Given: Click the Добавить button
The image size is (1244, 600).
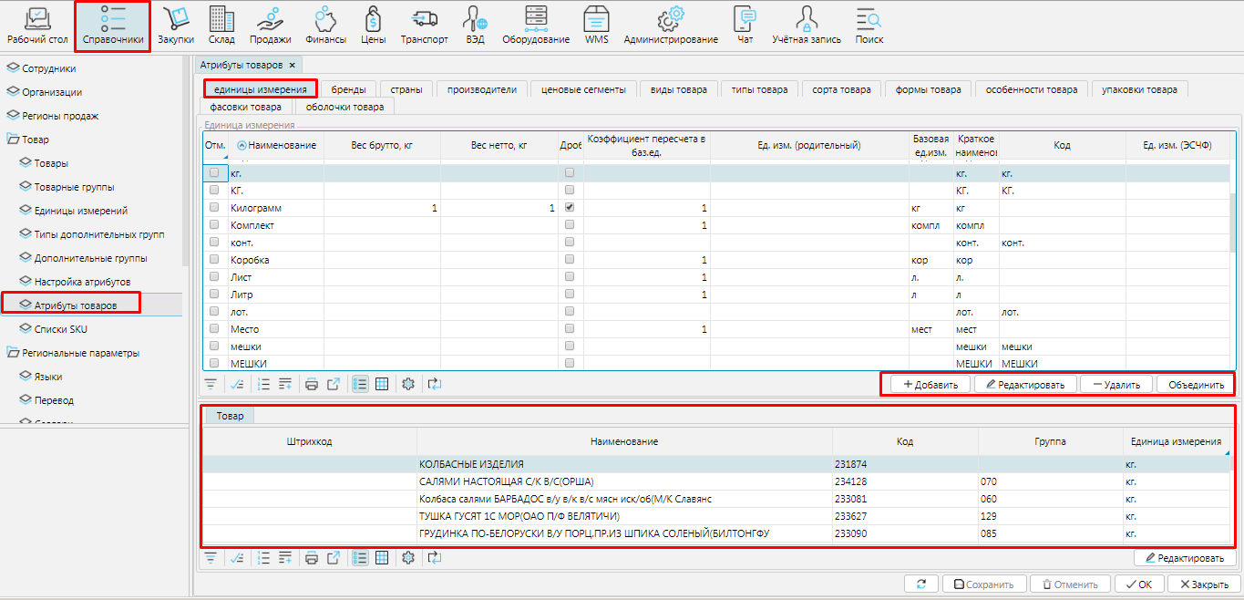Looking at the screenshot, I should pyautogui.click(x=930, y=385).
